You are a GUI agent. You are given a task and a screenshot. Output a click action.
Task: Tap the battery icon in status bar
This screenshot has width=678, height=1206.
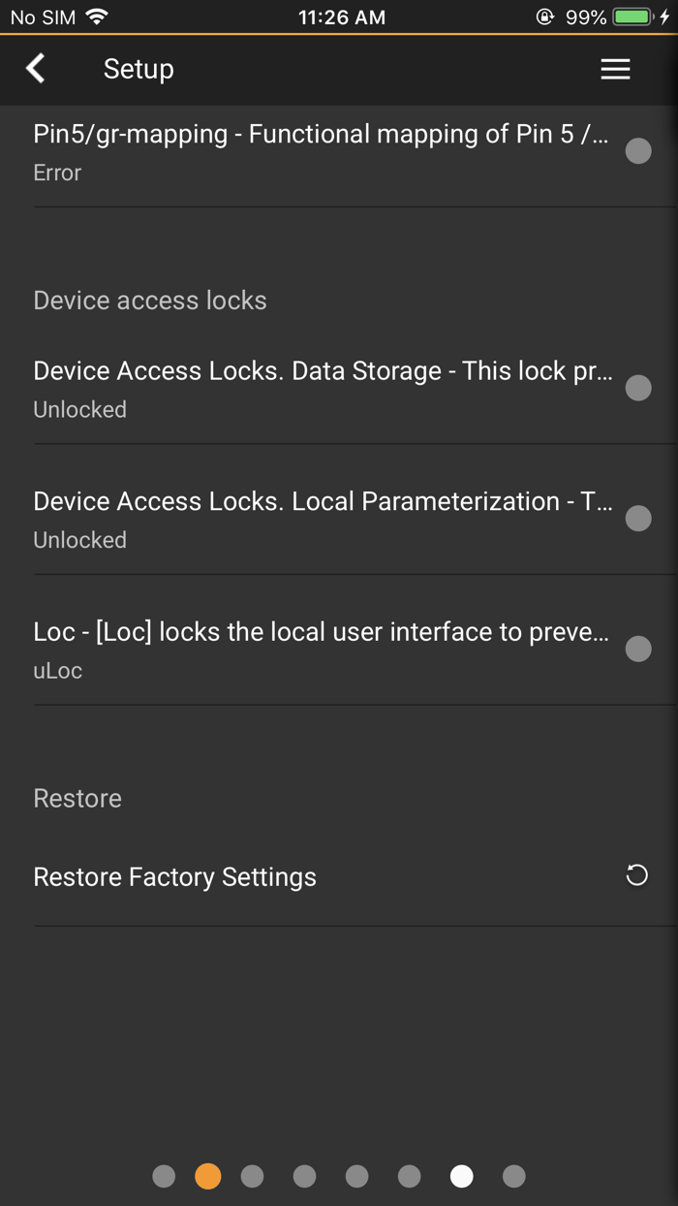point(633,17)
